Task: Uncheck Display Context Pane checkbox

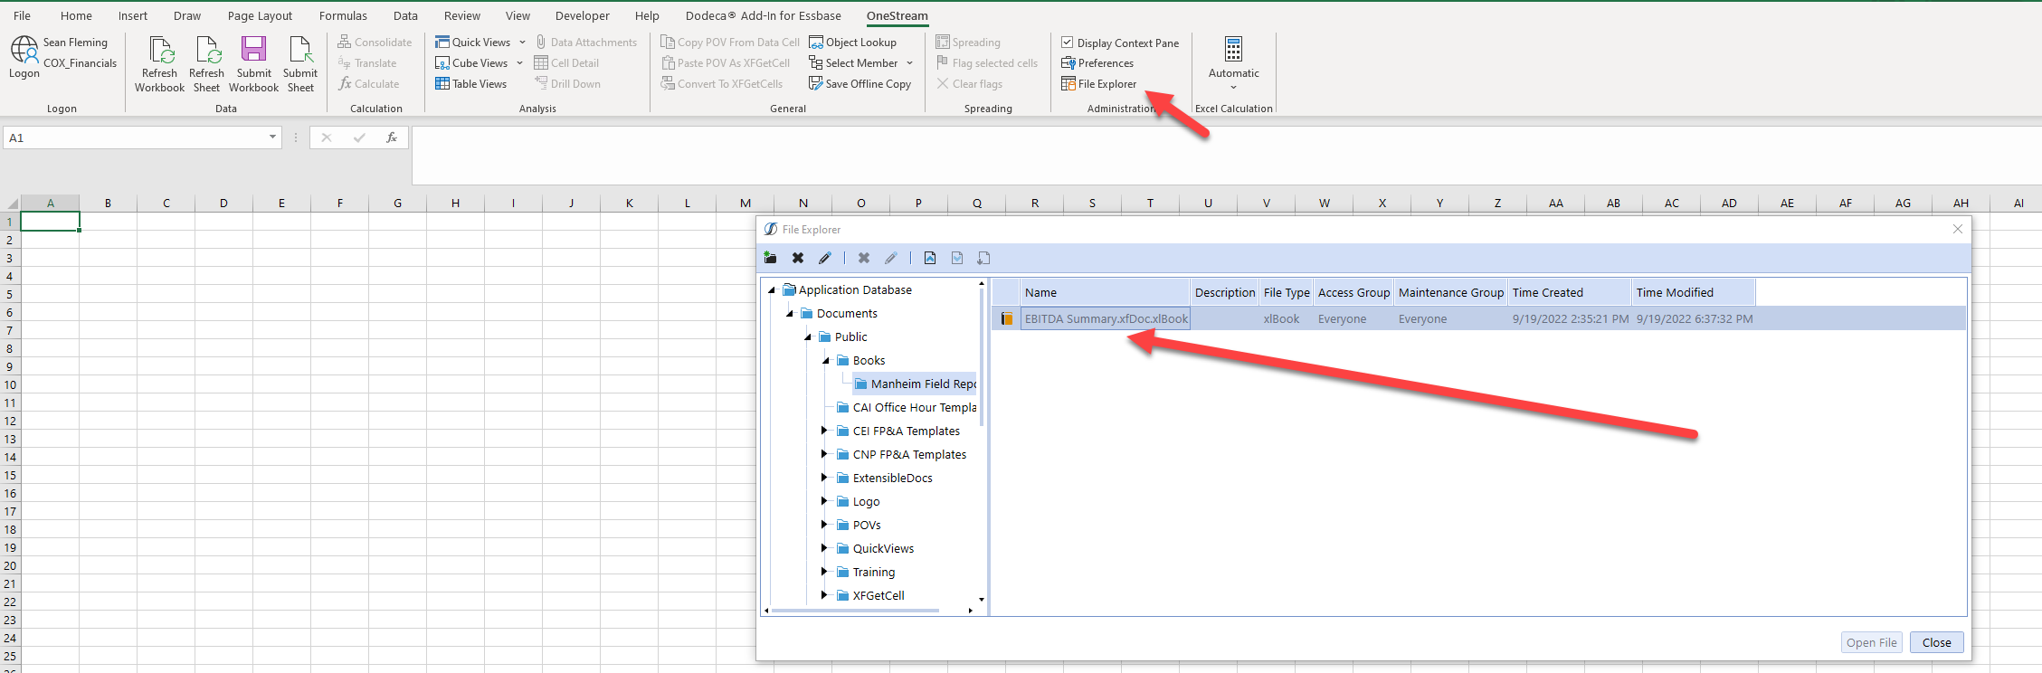Action: click(1068, 43)
